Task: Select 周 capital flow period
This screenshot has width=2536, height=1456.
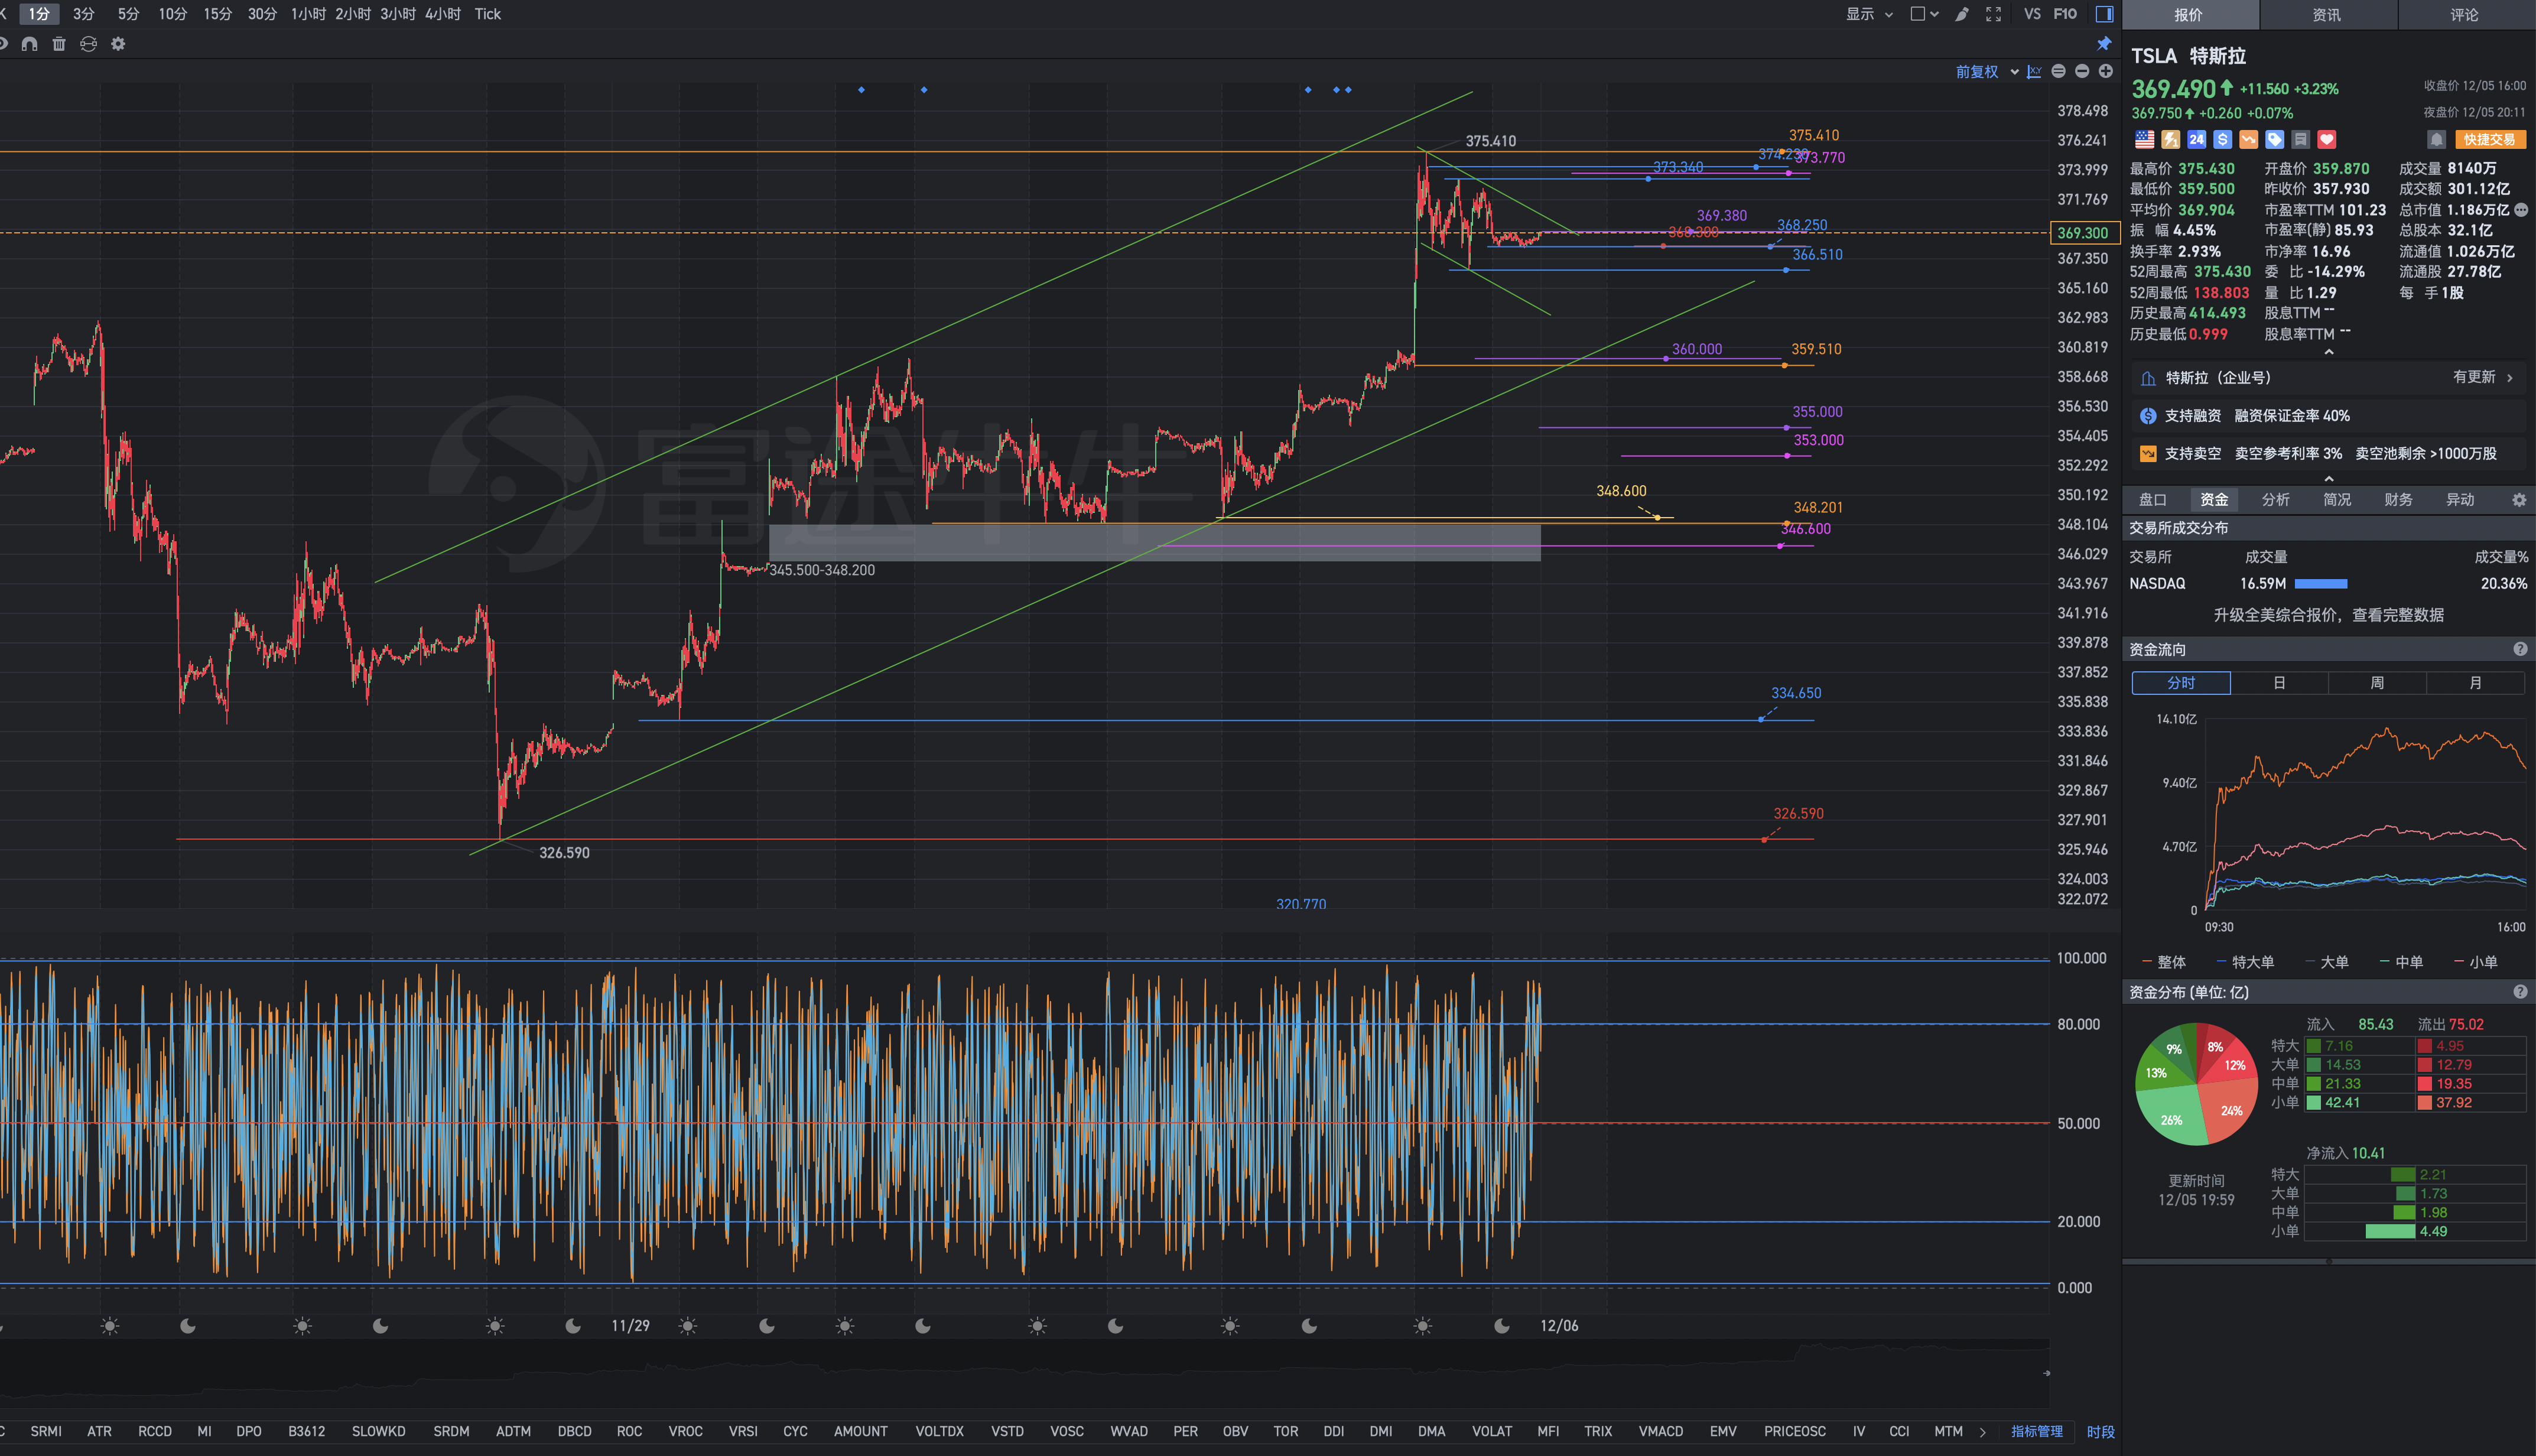Action: 2377,683
